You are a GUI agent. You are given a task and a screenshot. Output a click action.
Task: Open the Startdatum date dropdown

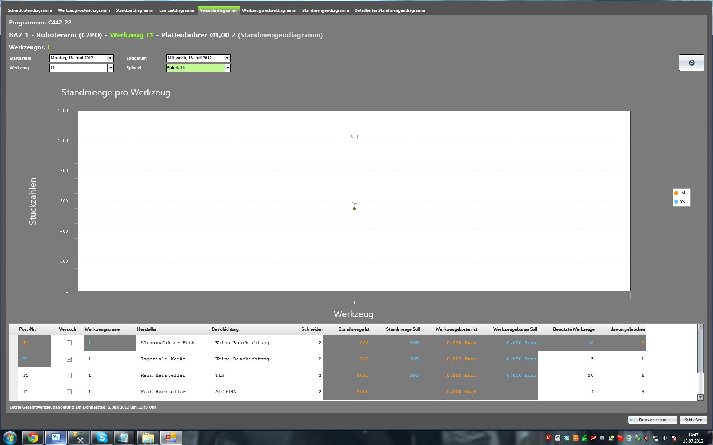pos(110,58)
